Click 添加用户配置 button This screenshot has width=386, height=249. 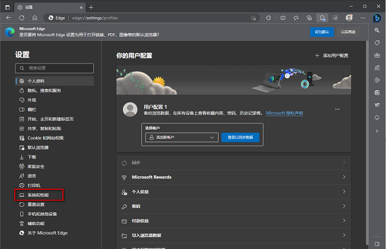click(x=332, y=56)
